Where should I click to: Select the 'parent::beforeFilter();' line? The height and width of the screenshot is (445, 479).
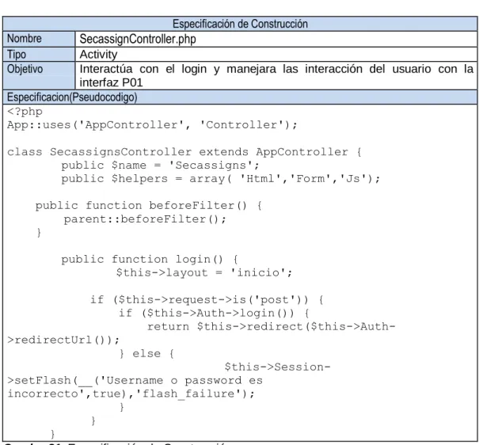tap(145, 219)
